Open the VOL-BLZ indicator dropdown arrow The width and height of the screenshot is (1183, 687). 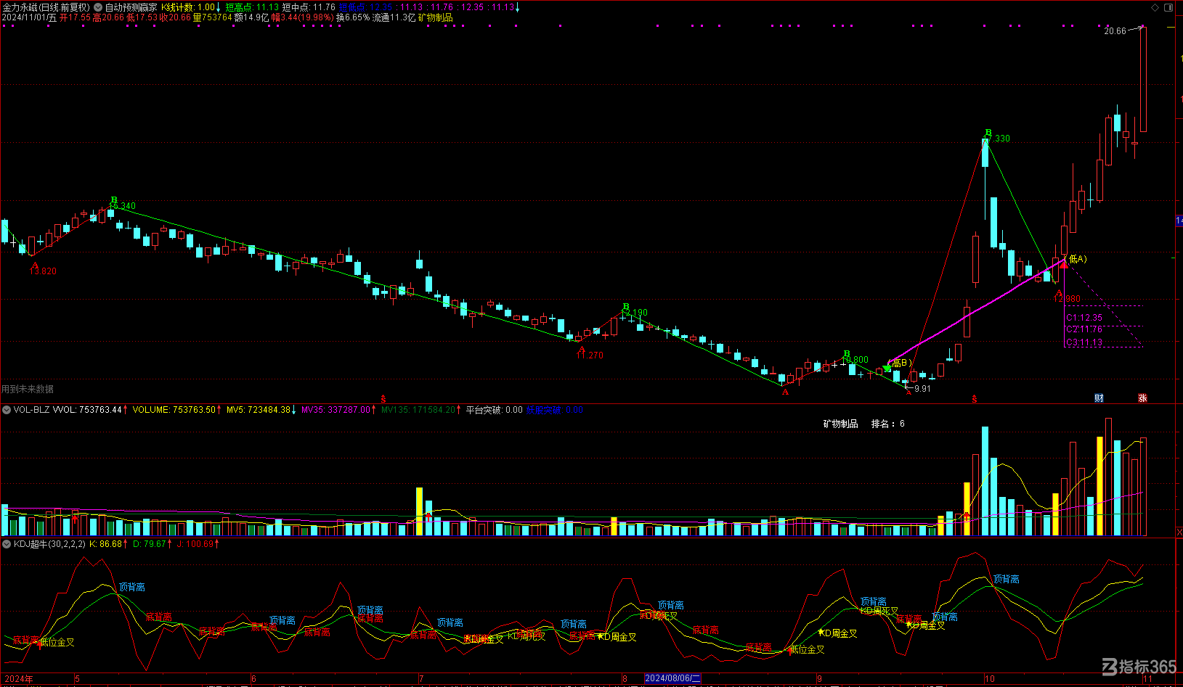point(7,410)
